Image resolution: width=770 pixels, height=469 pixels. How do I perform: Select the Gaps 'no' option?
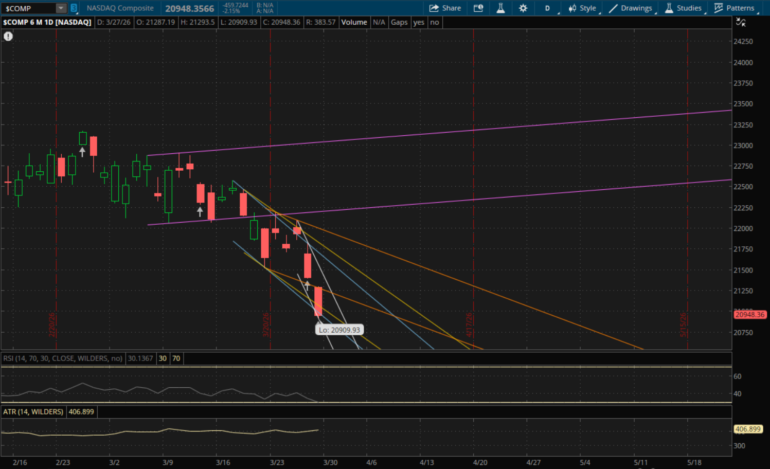tap(435, 22)
